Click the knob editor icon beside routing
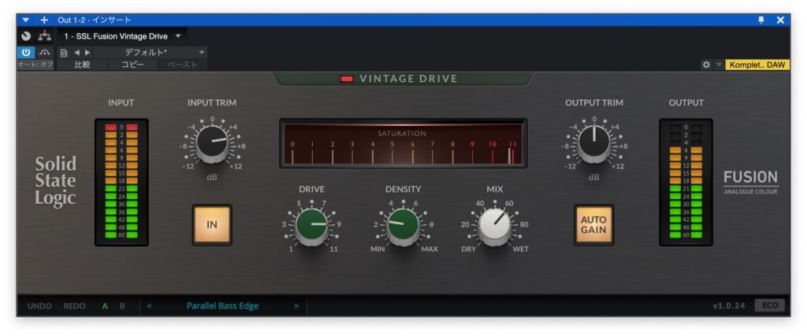Screen dimensions: 807x336 [x=26, y=36]
